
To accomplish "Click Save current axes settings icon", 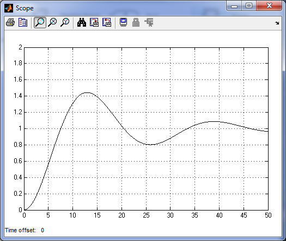I will [94, 23].
